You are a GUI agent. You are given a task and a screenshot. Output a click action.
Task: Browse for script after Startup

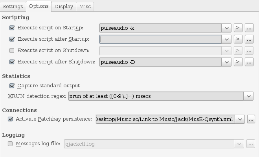tap(249, 39)
